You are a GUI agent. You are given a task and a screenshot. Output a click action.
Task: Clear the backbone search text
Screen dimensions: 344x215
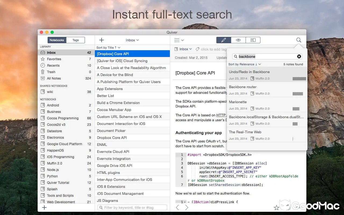pyautogui.click(x=299, y=56)
